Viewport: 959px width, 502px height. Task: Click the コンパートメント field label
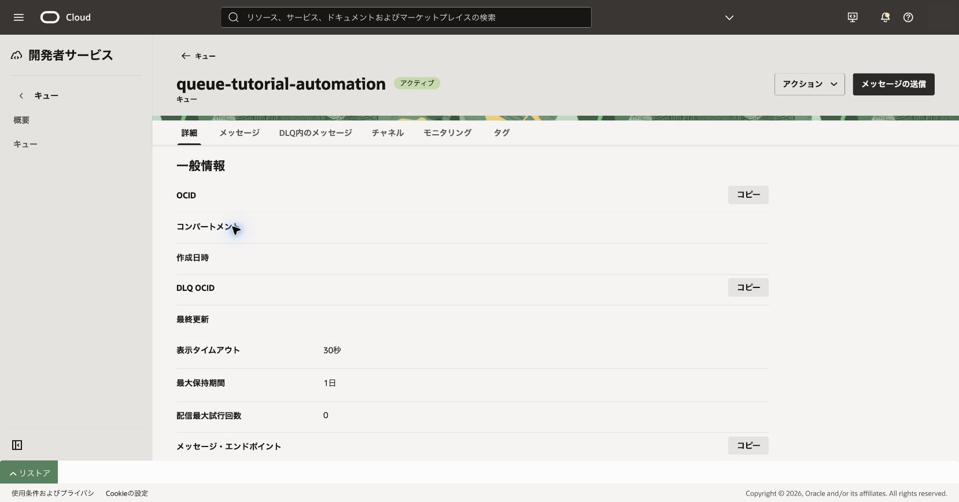(208, 227)
